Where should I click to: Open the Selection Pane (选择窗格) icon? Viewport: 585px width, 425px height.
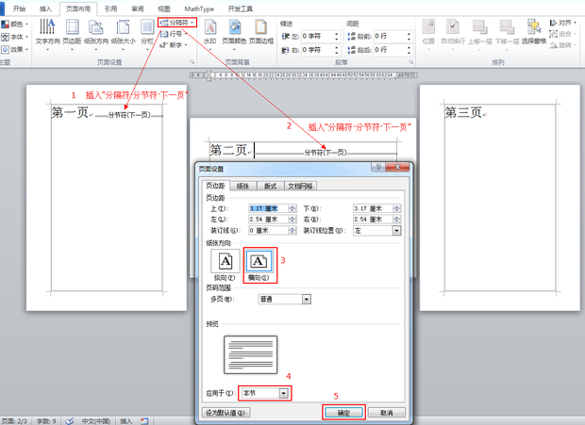coord(534,32)
